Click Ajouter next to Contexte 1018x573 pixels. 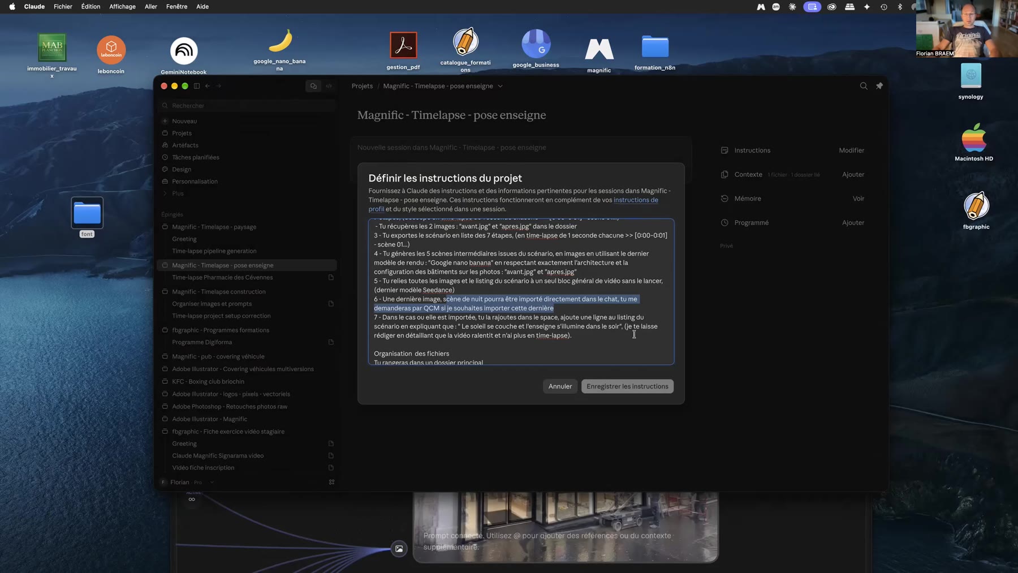tap(853, 174)
